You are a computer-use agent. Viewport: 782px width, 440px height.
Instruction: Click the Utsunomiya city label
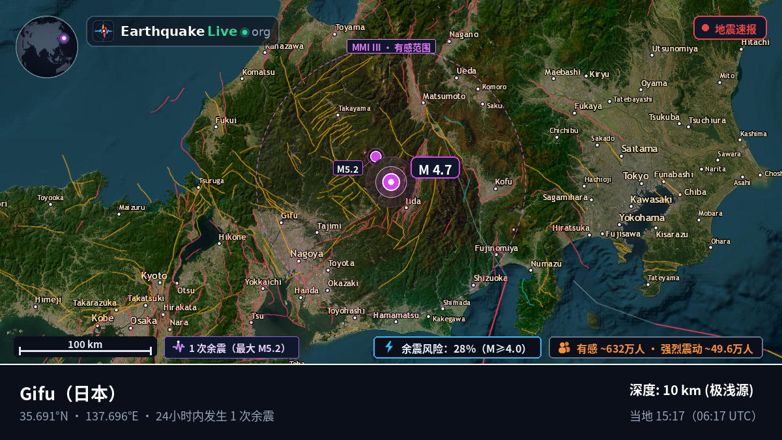pos(675,49)
